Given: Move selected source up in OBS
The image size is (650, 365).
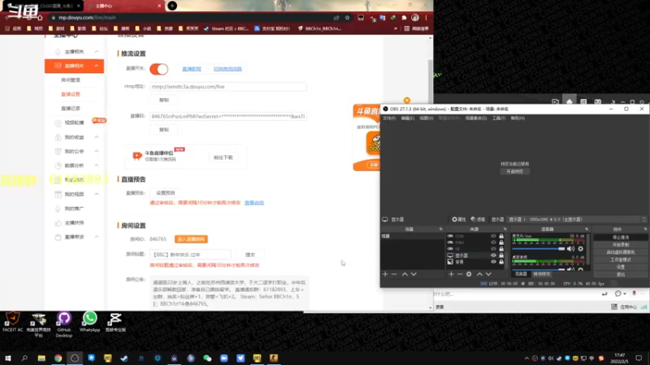Looking at the screenshot, I should coord(479,274).
